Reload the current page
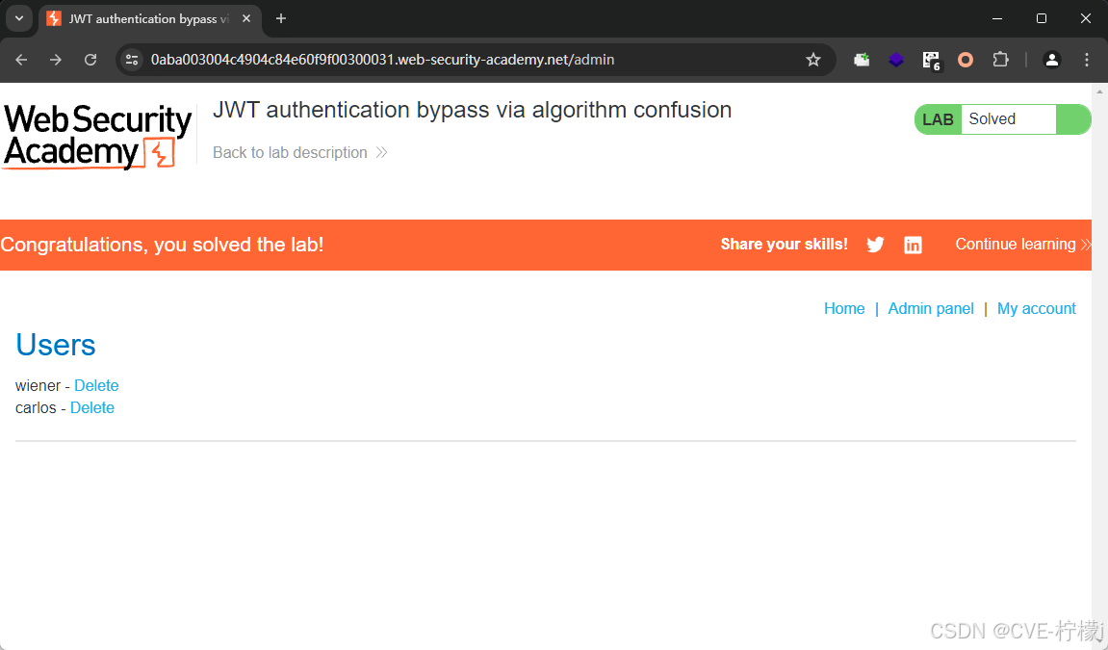Screen dimensions: 1108x650 click(x=90, y=60)
